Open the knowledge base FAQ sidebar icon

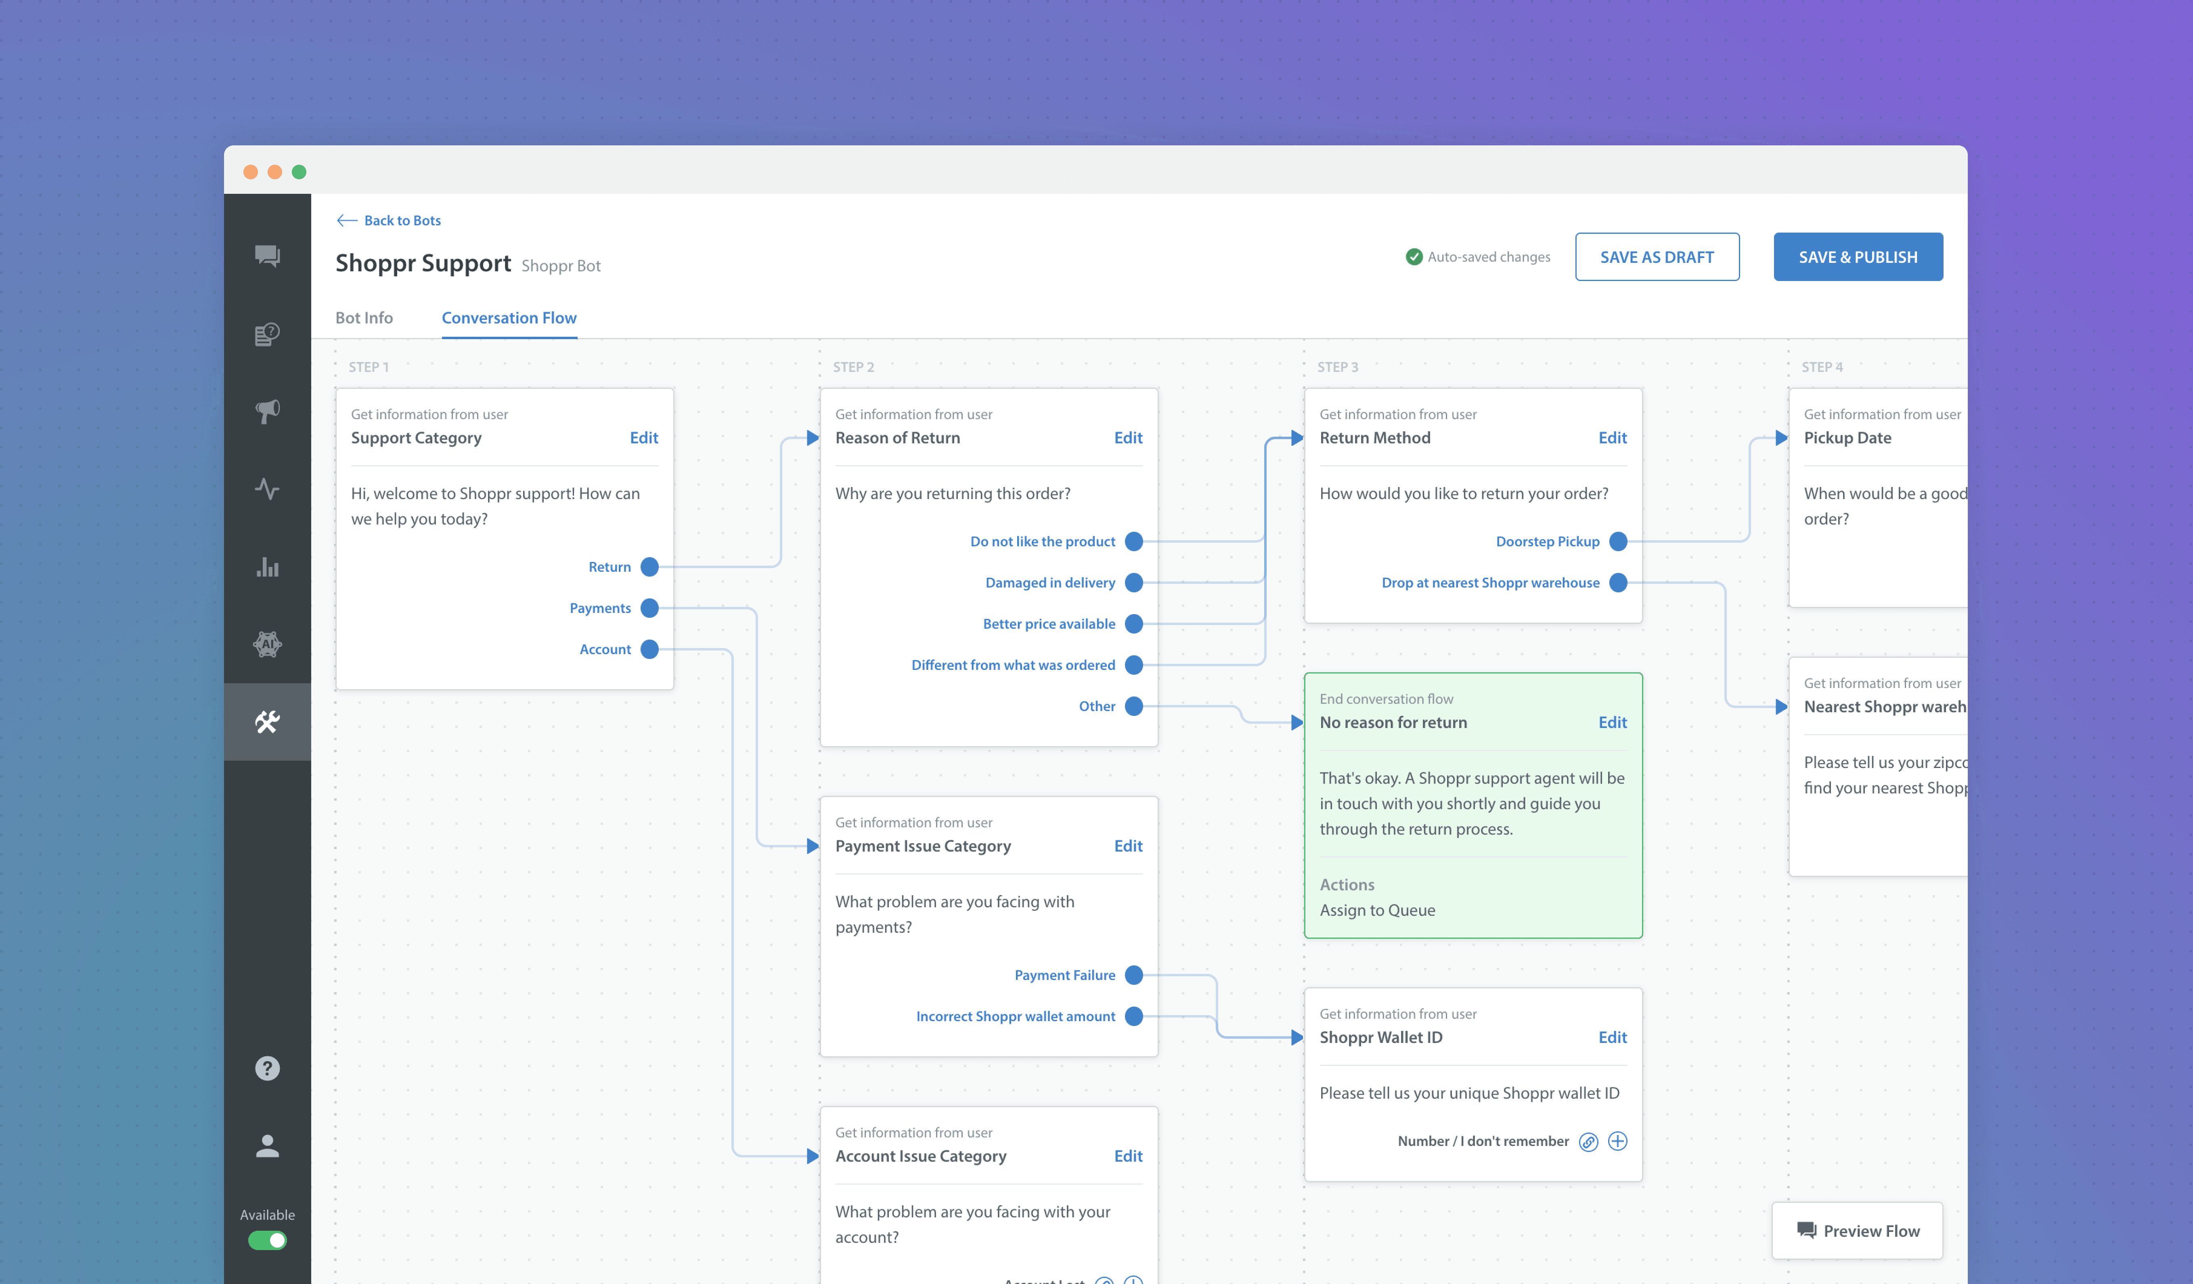[267, 334]
